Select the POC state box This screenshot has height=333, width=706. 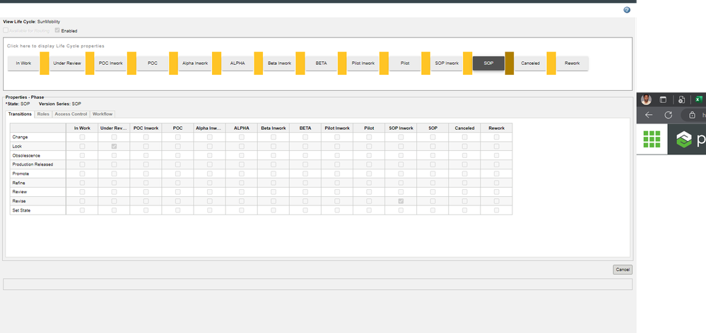pos(153,63)
